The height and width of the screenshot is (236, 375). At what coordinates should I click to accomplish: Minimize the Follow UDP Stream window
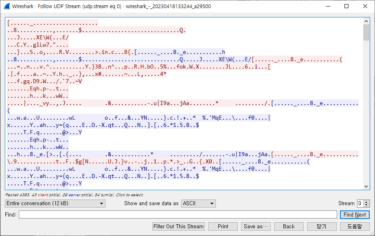click(x=328, y=6)
